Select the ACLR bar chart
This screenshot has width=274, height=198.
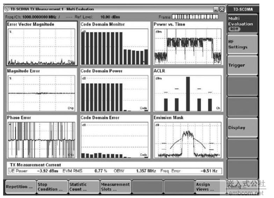click(188, 90)
